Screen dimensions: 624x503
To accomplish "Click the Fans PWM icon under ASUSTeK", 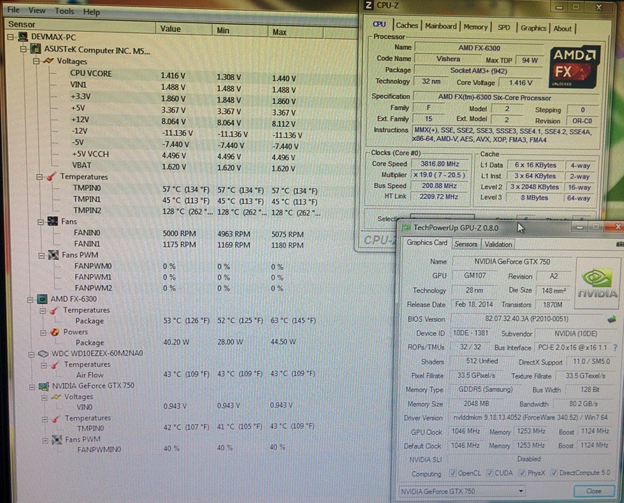I will [x=53, y=255].
